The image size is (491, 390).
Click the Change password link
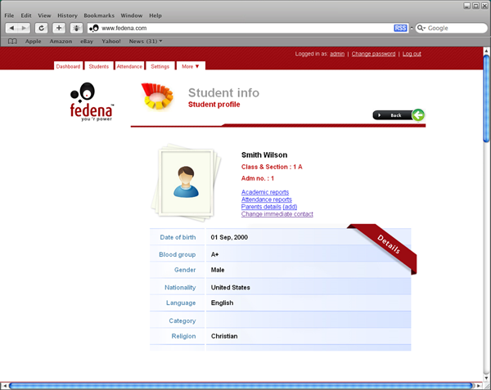pos(373,54)
